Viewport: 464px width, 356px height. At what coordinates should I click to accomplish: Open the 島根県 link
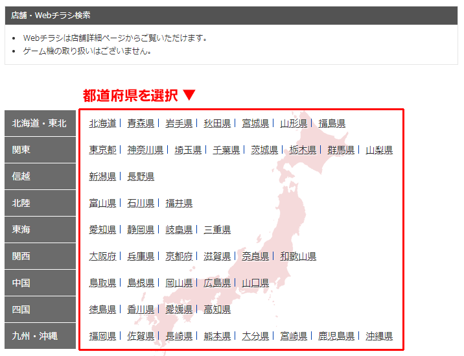(x=141, y=283)
